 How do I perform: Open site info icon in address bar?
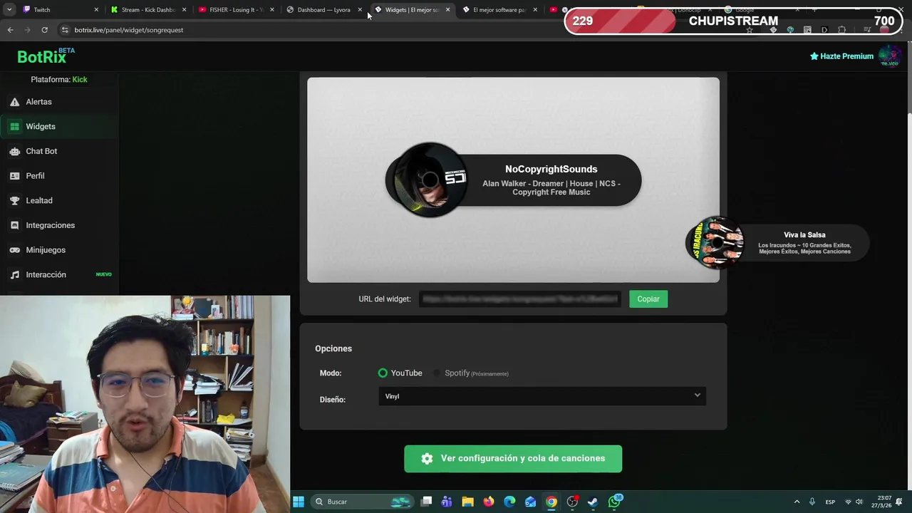[65, 30]
